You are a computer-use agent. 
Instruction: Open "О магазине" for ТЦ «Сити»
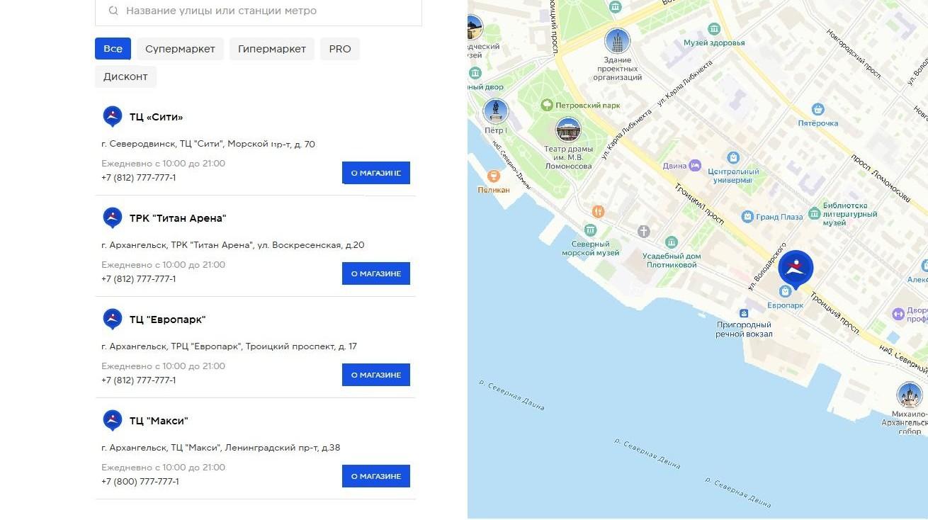376,173
